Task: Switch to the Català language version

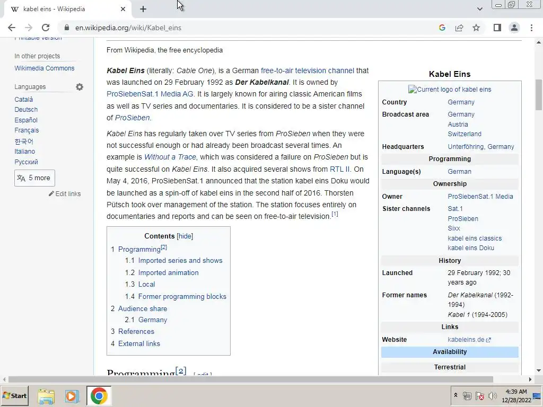Action: (x=23, y=99)
